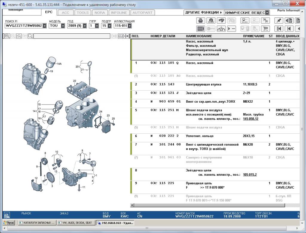306x233 pixels.
Task: Open КАТАЛОГИ ЗАПАСНЫХ taskbar item
Action: click(x=37, y=223)
